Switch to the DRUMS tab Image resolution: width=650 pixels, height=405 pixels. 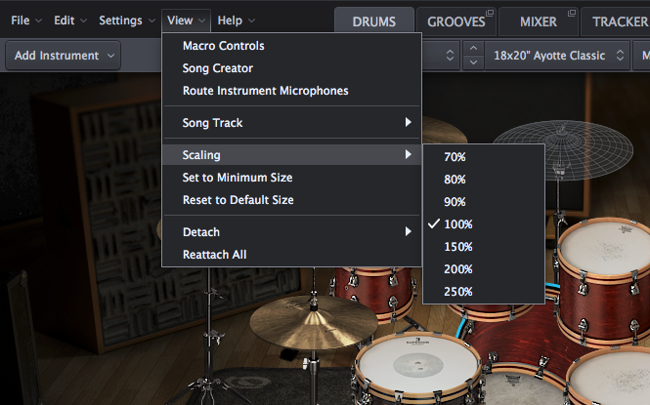(x=374, y=21)
